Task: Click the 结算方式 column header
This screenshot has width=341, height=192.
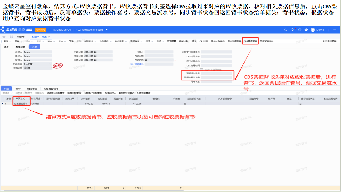Action: [x=21, y=98]
